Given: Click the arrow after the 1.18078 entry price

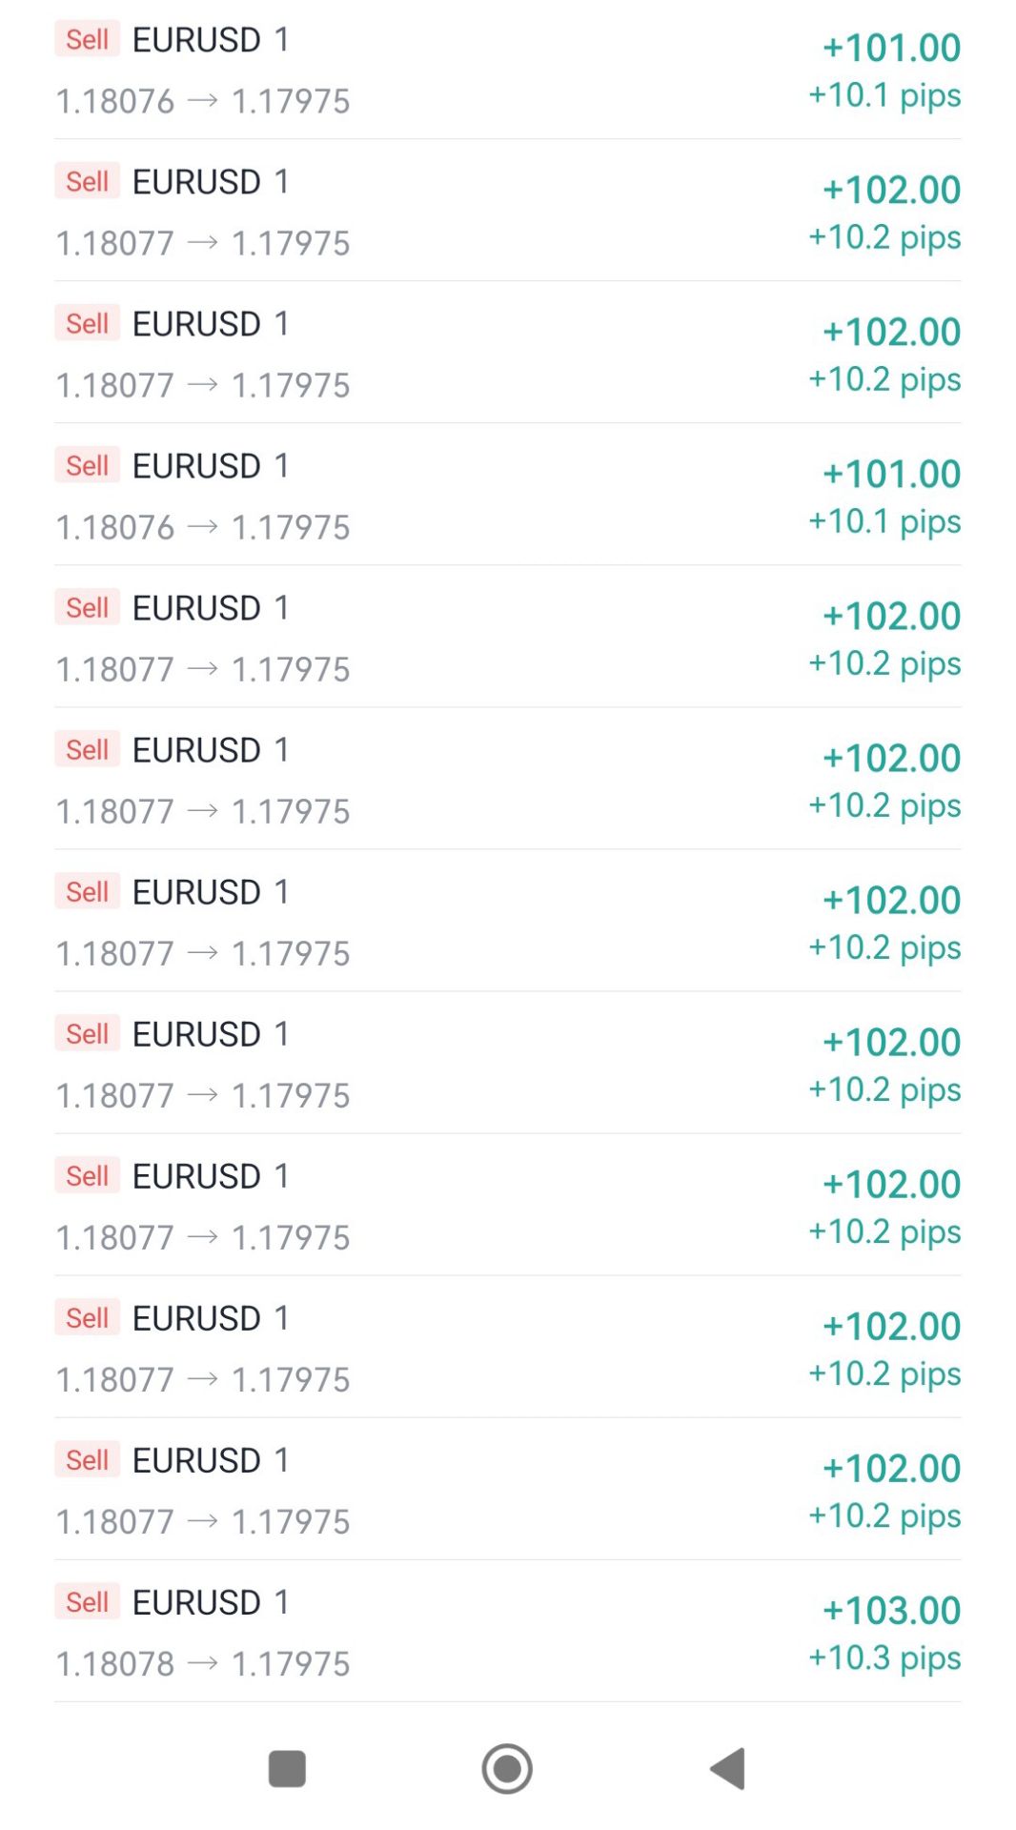Looking at the screenshot, I should 203,1663.
